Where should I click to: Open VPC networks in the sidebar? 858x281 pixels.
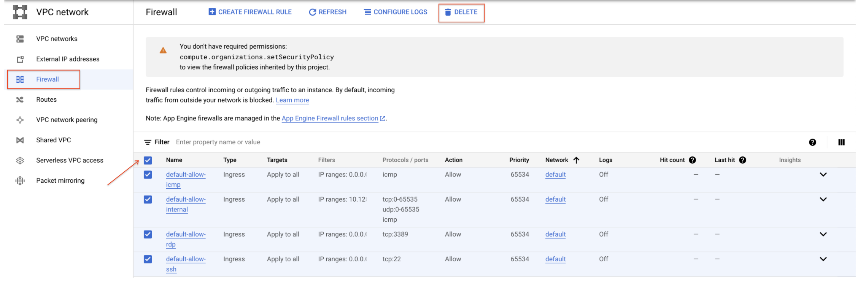(x=57, y=39)
